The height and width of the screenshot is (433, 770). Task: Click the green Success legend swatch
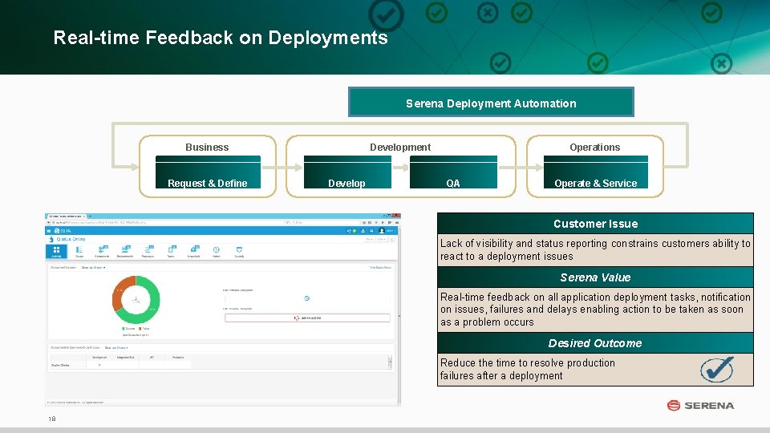tap(124, 329)
